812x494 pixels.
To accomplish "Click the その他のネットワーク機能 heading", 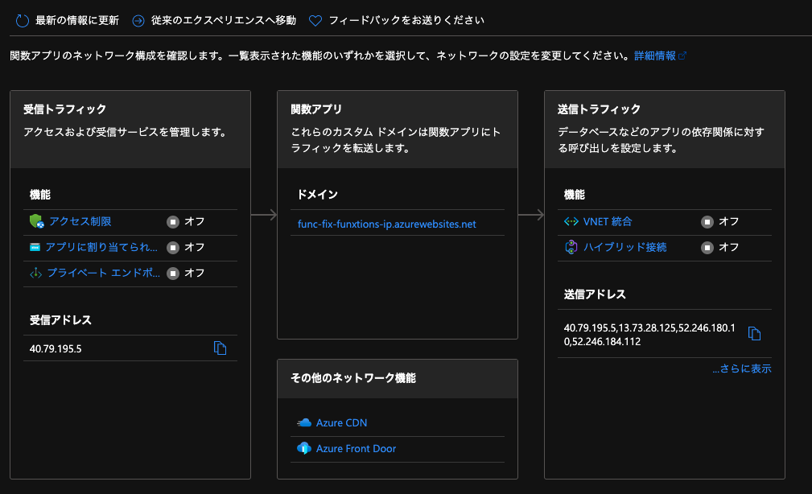I will (x=353, y=378).
